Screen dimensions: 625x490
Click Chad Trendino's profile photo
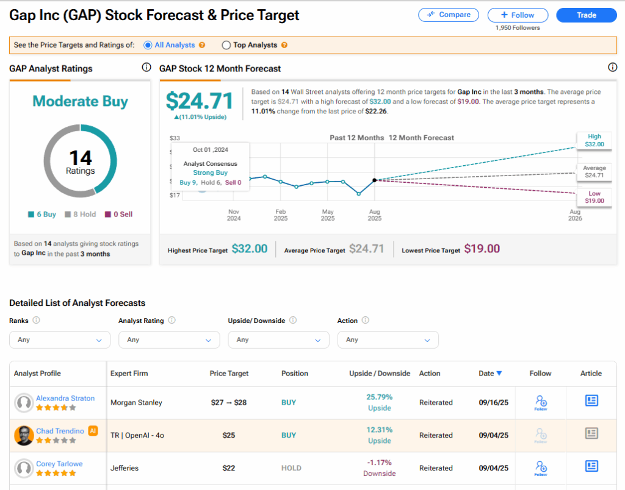pos(24,435)
